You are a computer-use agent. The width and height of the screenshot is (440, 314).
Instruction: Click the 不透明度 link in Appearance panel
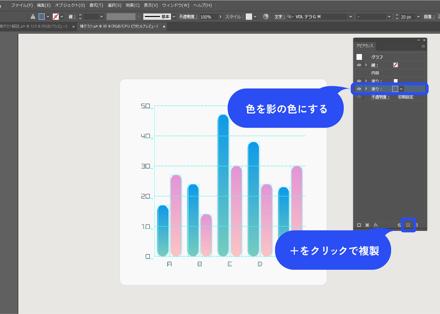point(380,97)
